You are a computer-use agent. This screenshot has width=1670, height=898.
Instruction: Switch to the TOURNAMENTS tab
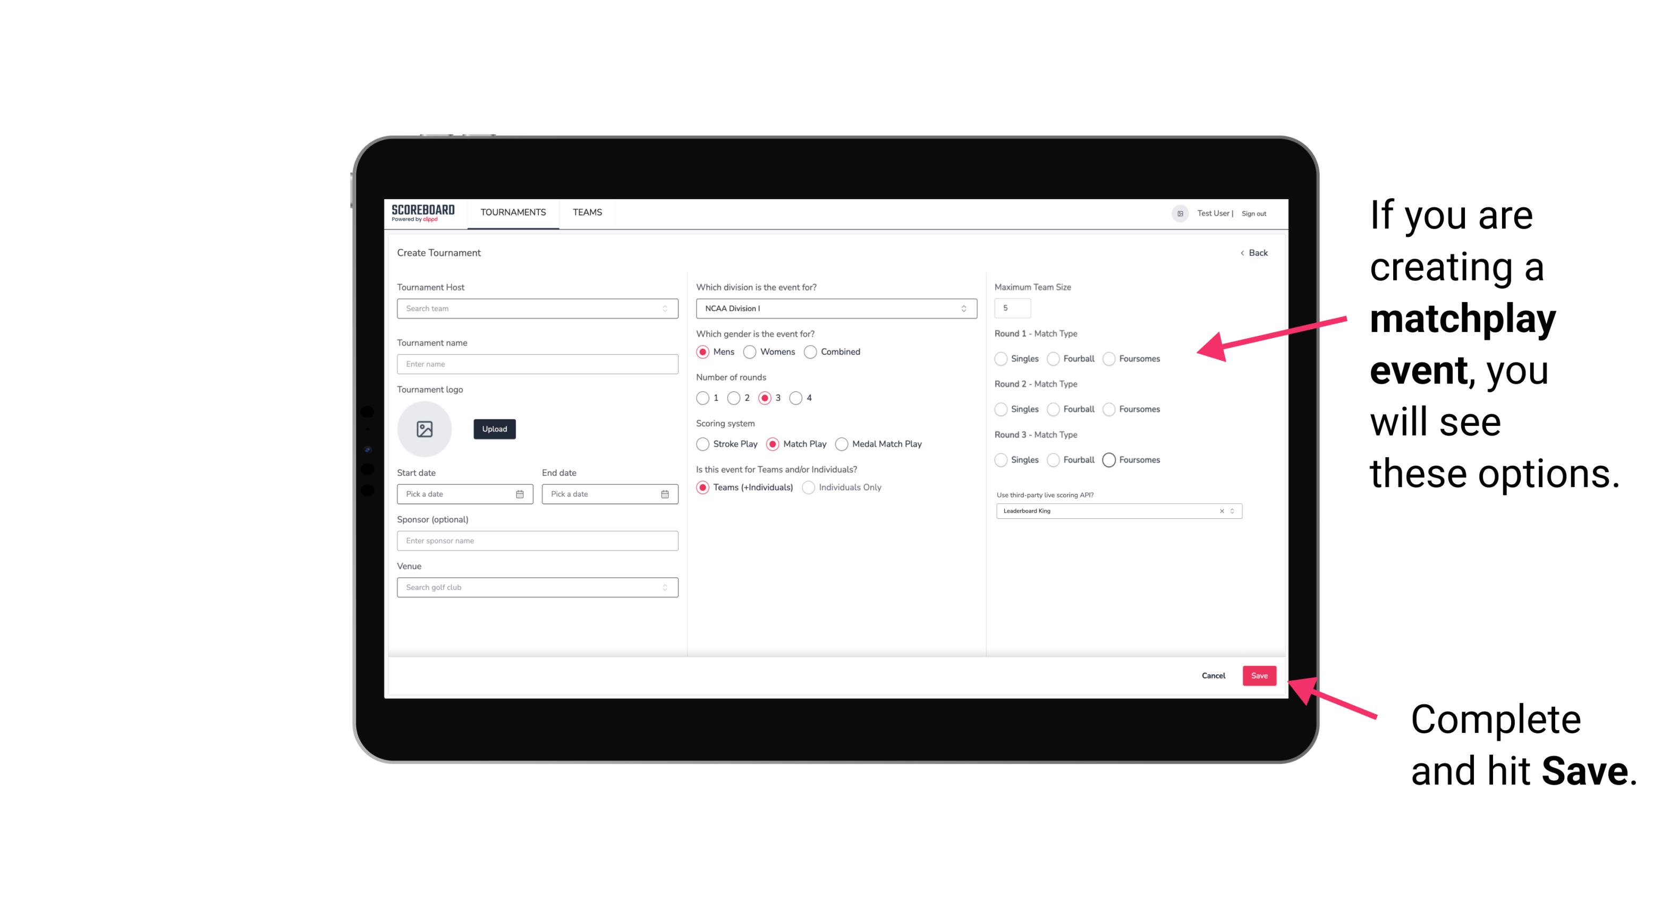click(513, 212)
